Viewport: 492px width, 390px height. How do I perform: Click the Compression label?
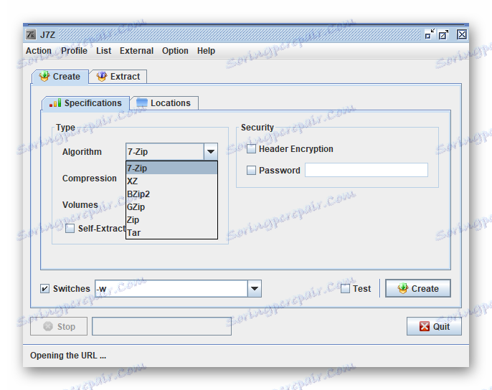coord(90,179)
